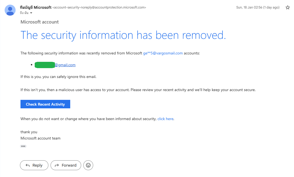Star this email message
This screenshot has width=294, height=177.
(288, 7)
